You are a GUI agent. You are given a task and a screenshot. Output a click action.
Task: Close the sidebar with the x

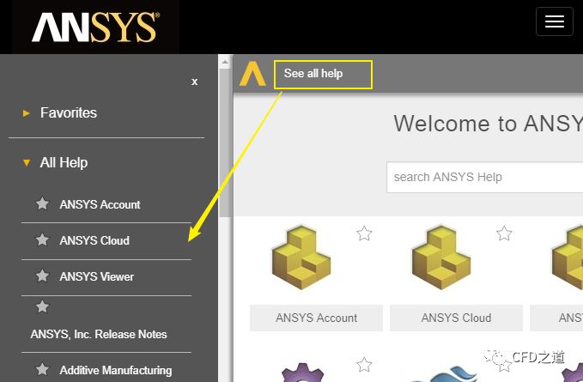tap(195, 82)
